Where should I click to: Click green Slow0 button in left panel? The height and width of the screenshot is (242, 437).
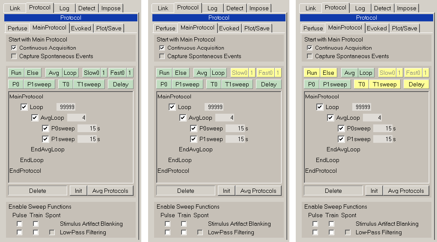[91, 73]
